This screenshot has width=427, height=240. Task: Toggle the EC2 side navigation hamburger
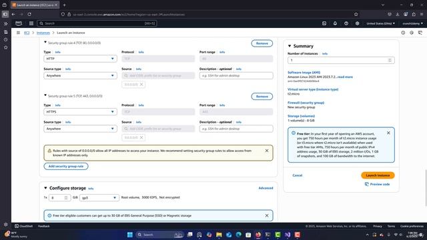(x=18, y=33)
